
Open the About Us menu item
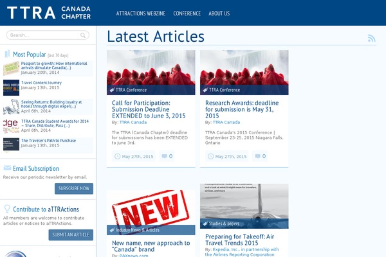219,13
